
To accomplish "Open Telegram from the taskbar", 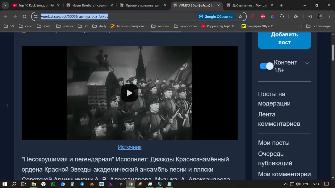I will [x=82, y=184].
